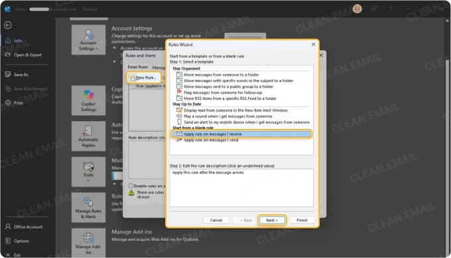Screen dimensions: 451x258
Task: Open the Open & Export page
Action: click(28, 55)
